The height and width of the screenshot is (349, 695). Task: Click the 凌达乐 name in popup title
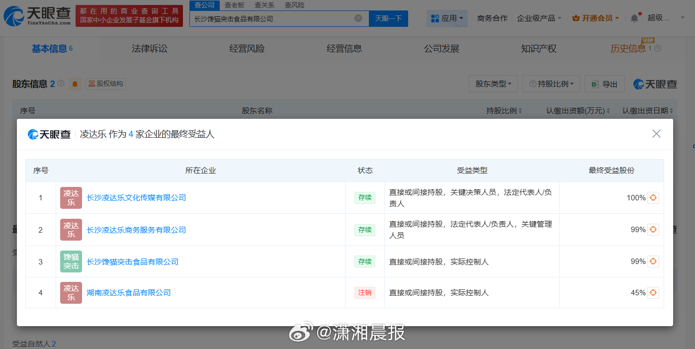click(x=93, y=134)
